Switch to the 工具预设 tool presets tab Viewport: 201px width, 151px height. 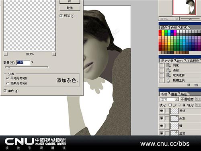coord(193,61)
